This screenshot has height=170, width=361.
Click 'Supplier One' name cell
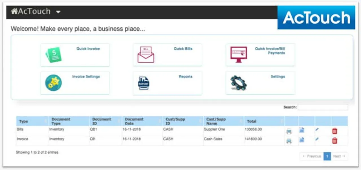(215, 129)
